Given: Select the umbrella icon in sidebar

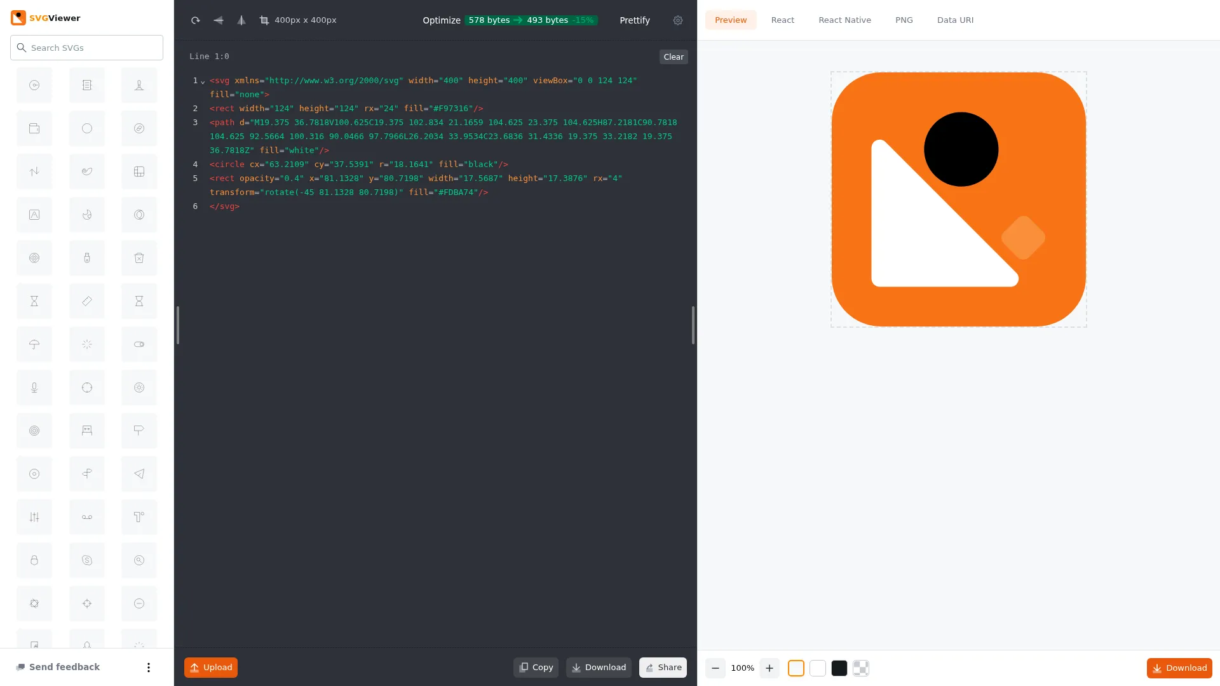Looking at the screenshot, I should click(x=34, y=344).
